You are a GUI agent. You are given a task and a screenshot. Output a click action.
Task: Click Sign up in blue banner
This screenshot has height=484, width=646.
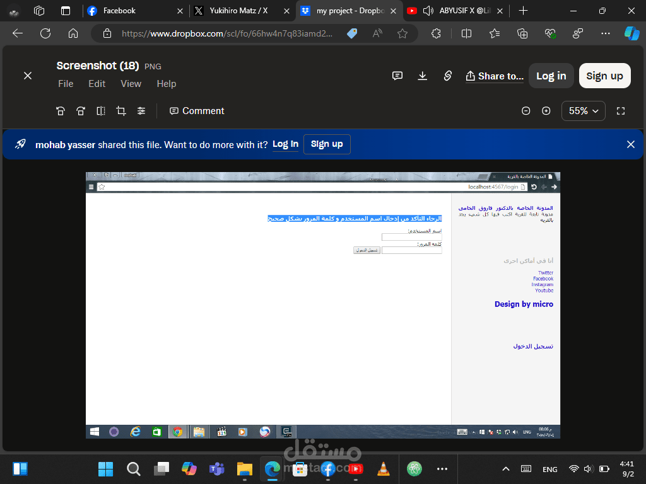327,144
